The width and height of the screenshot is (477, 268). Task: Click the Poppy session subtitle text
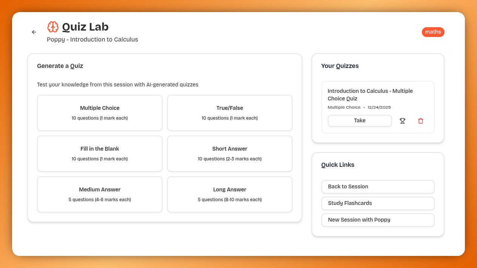click(92, 39)
